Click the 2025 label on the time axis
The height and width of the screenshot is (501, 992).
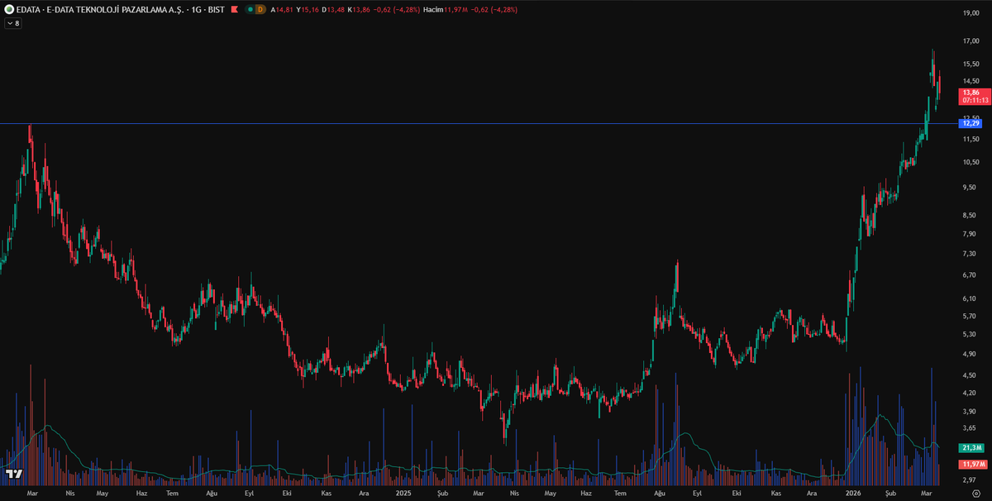403,493
